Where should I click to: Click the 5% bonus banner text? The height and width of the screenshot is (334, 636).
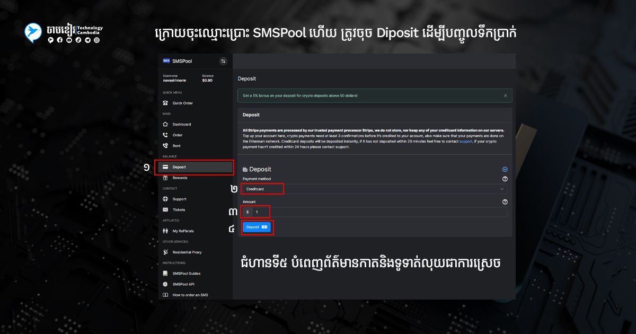pos(301,95)
